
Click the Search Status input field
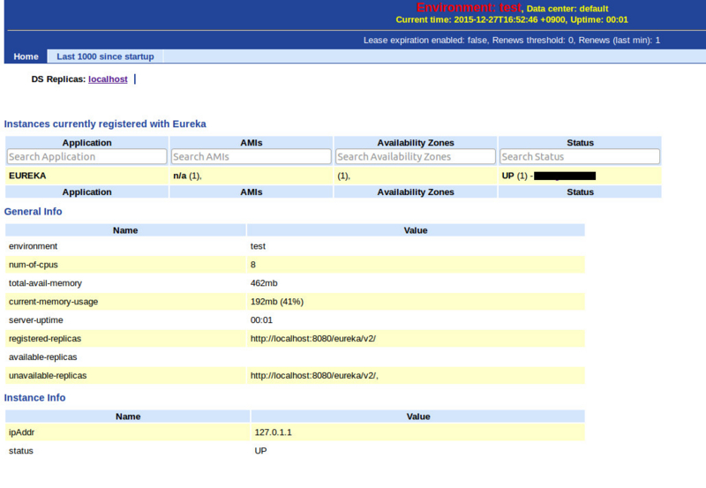point(580,157)
